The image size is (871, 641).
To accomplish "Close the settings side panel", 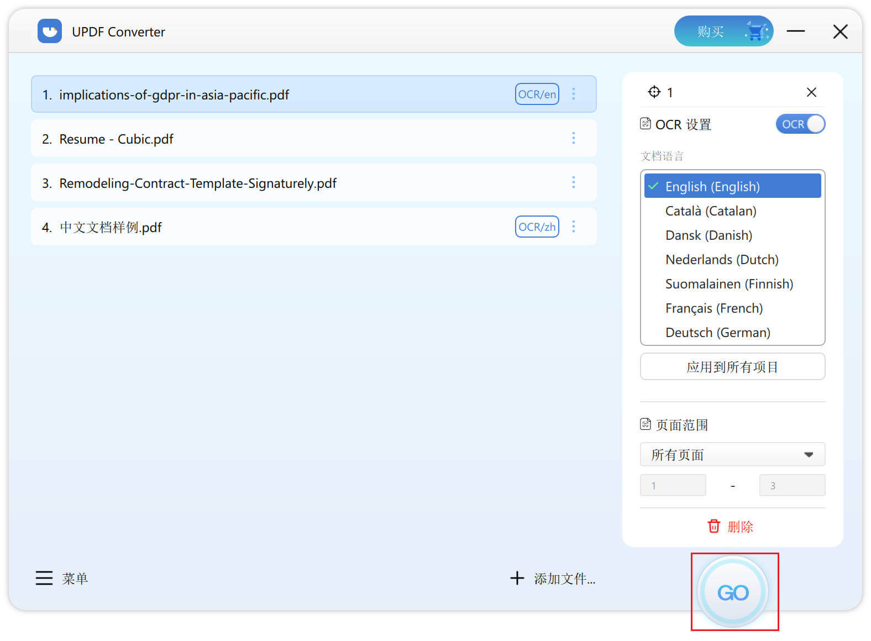I will click(x=811, y=92).
